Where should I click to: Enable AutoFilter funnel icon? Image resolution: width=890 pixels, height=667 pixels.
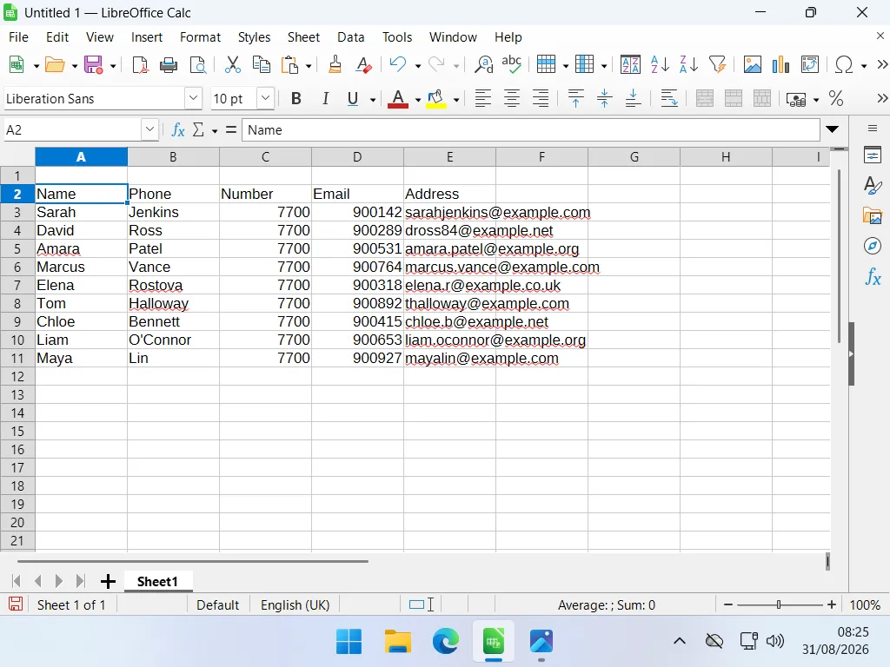coord(717,64)
